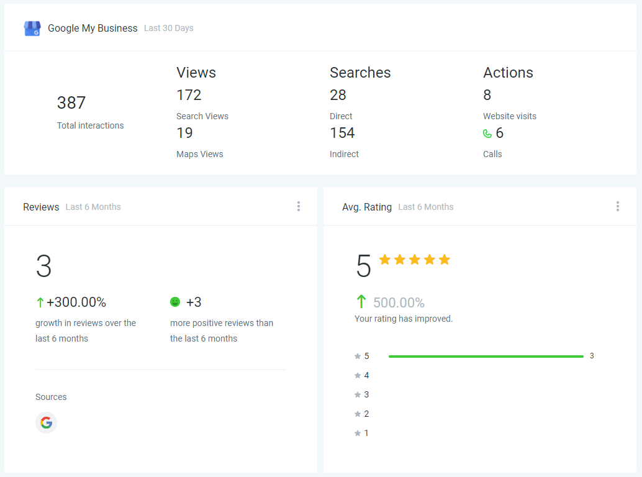The height and width of the screenshot is (477, 642).
Task: Click the green arrow beside 500.00% rating
Action: pos(361,302)
